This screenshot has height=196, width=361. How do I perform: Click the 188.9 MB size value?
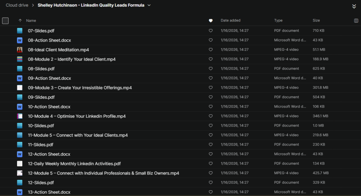coord(320,59)
